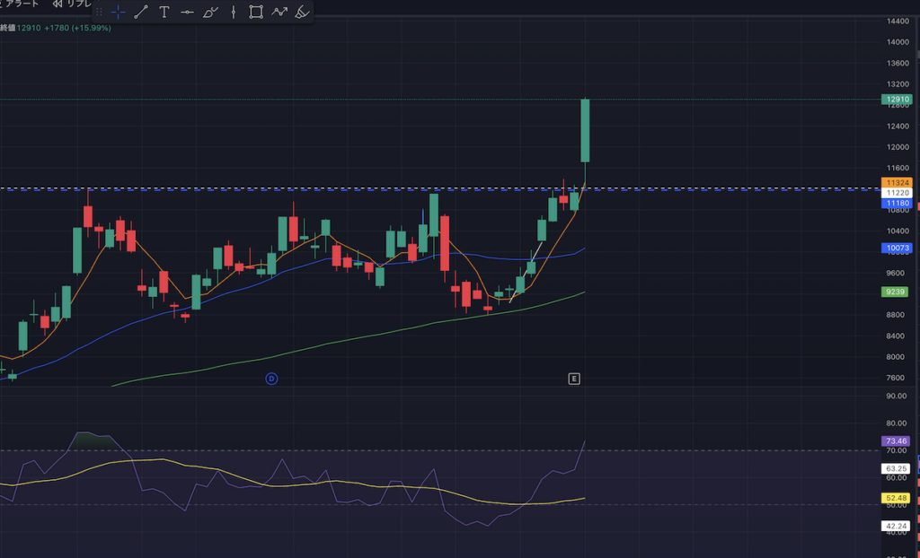Viewport: 920px width, 558px height.
Task: Activate the brush drawing tool
Action: pos(210,12)
